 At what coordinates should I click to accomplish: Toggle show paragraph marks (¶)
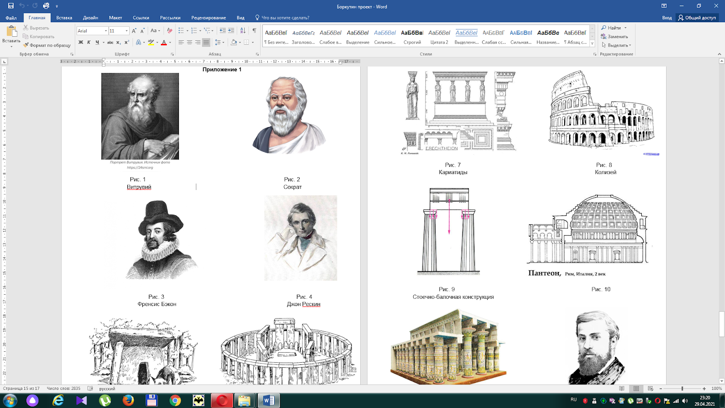(254, 30)
